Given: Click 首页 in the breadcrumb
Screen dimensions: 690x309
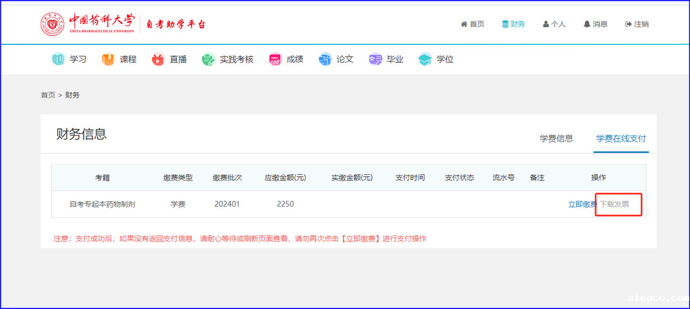Looking at the screenshot, I should (x=48, y=95).
